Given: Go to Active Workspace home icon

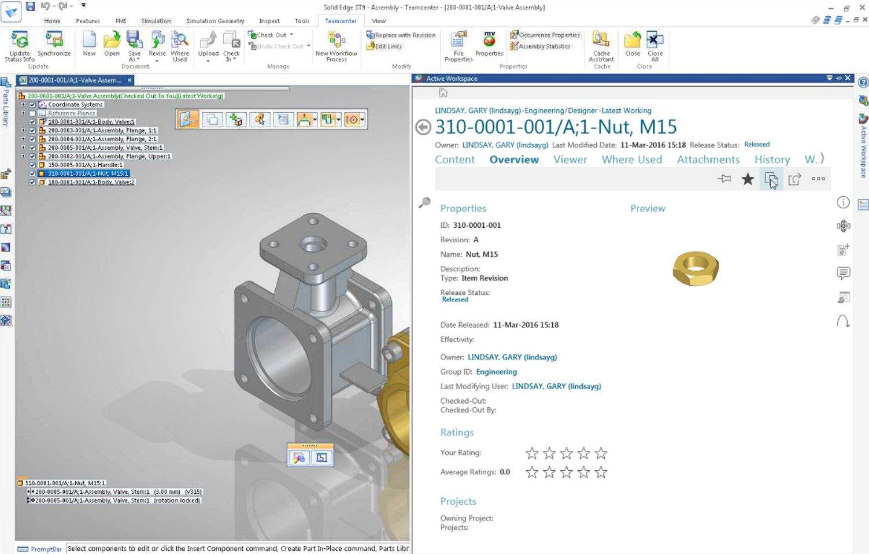Looking at the screenshot, I should [443, 93].
